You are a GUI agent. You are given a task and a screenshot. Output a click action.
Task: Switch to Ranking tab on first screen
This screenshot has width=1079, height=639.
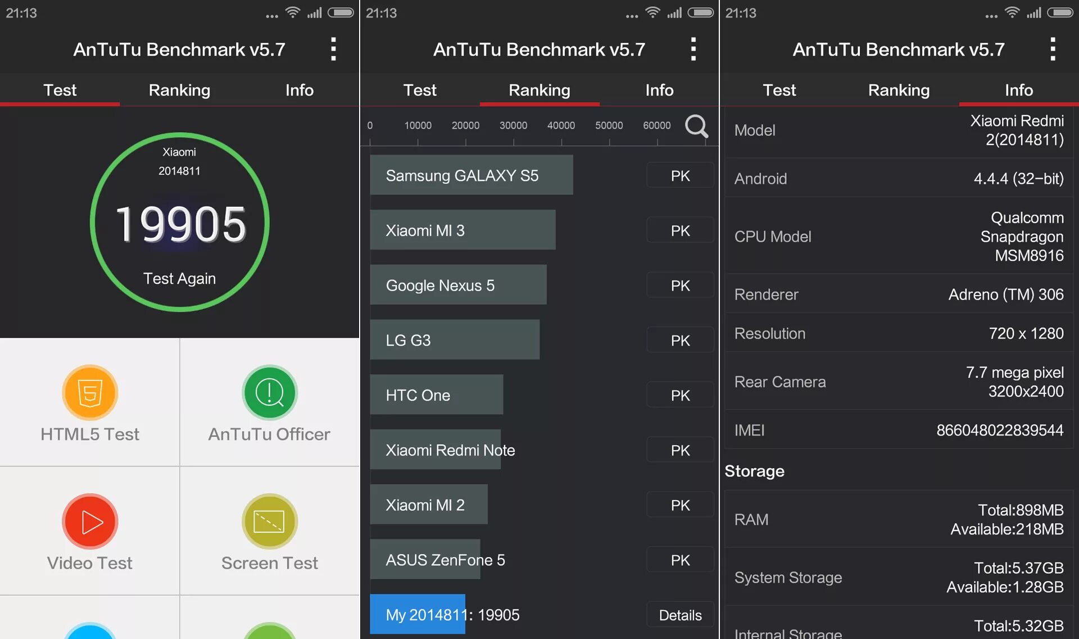click(x=179, y=90)
